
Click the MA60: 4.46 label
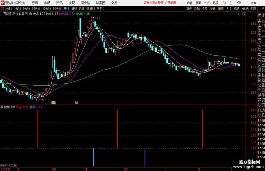[x=83, y=14]
